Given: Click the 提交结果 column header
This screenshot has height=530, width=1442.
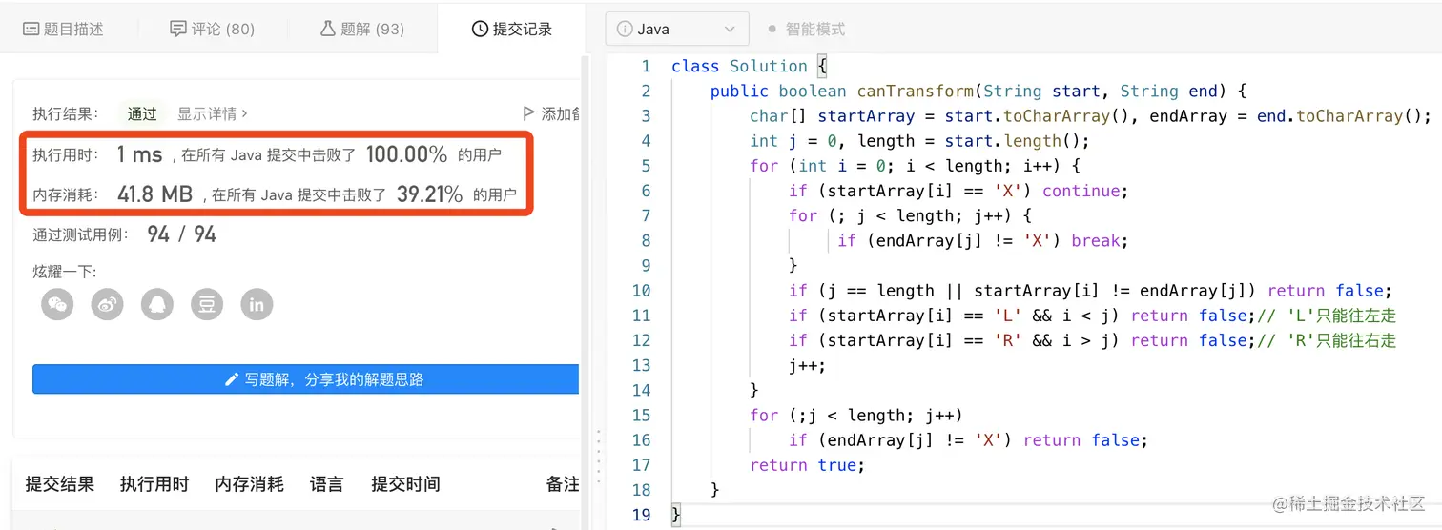Looking at the screenshot, I should click(60, 484).
